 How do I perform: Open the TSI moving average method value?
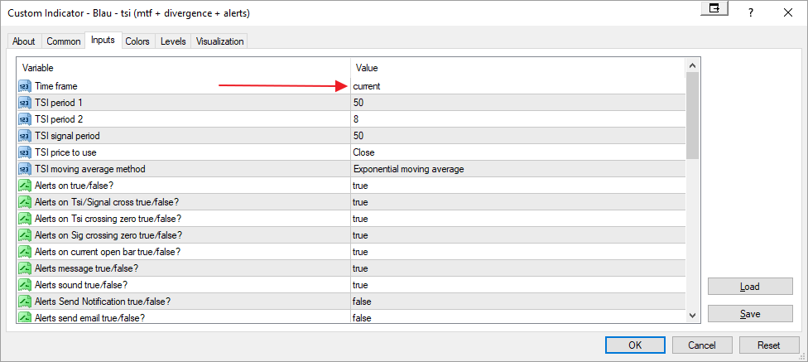point(517,169)
